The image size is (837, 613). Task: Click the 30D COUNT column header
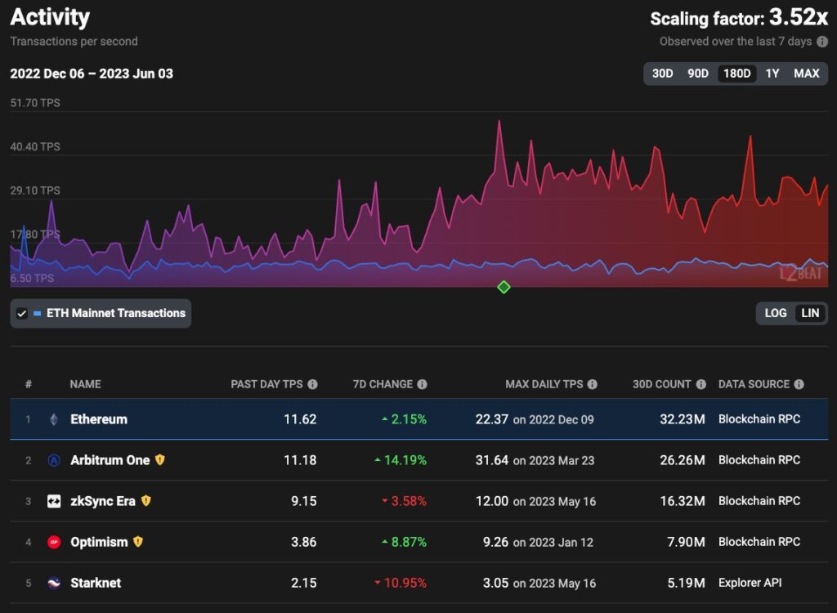click(662, 384)
